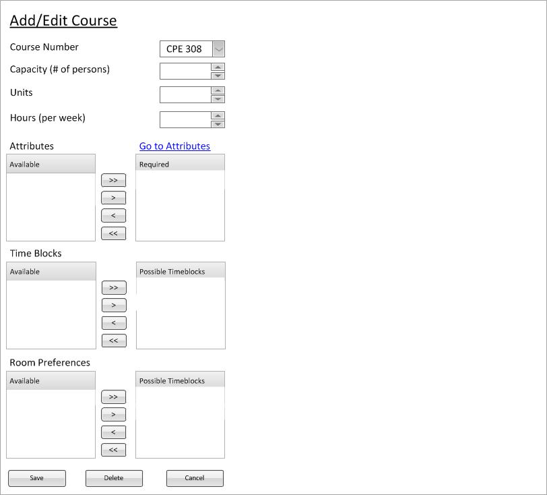Screen dimensions: 547x495
Task: Open the Course Number dropdown arrow
Action: point(218,49)
